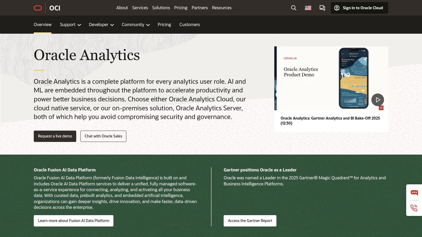Image resolution: width=422 pixels, height=237 pixels.
Task: Click the Oracle logo icon
Action: coord(38,8)
